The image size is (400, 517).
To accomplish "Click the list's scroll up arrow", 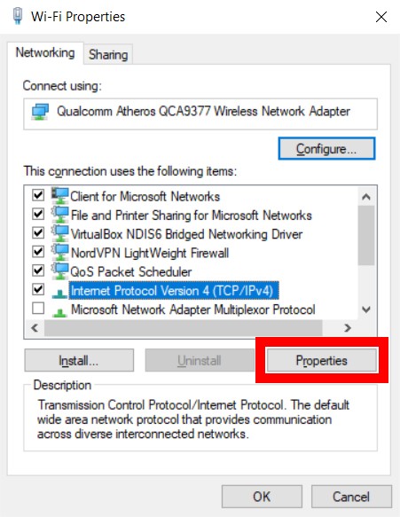I will (366, 197).
